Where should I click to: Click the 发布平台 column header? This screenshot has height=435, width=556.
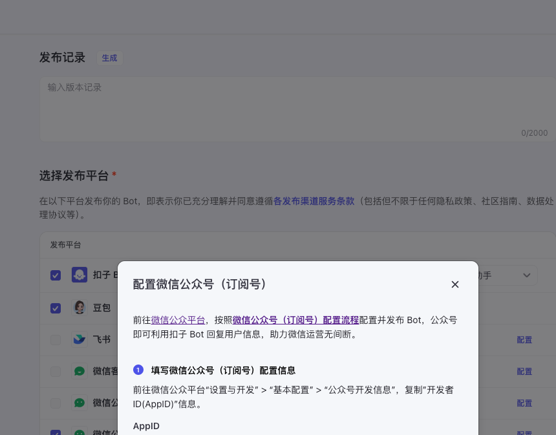point(65,245)
